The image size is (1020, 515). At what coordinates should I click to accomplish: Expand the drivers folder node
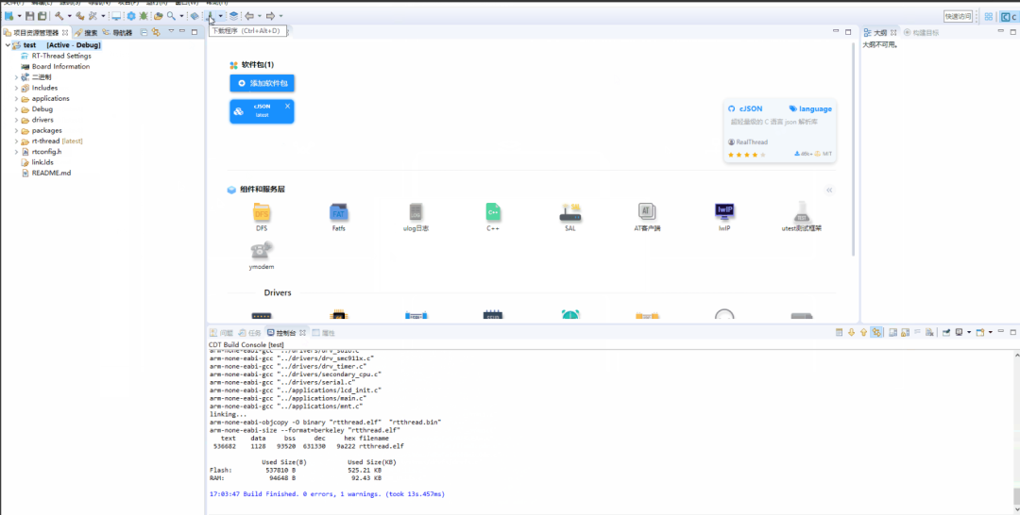(16, 121)
